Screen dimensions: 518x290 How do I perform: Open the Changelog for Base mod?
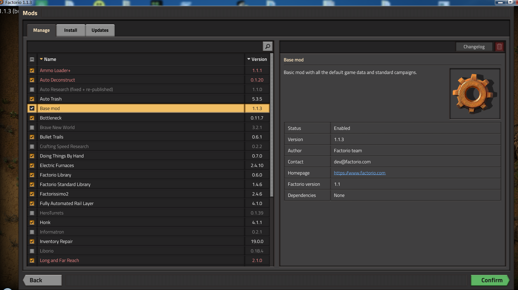pos(474,47)
